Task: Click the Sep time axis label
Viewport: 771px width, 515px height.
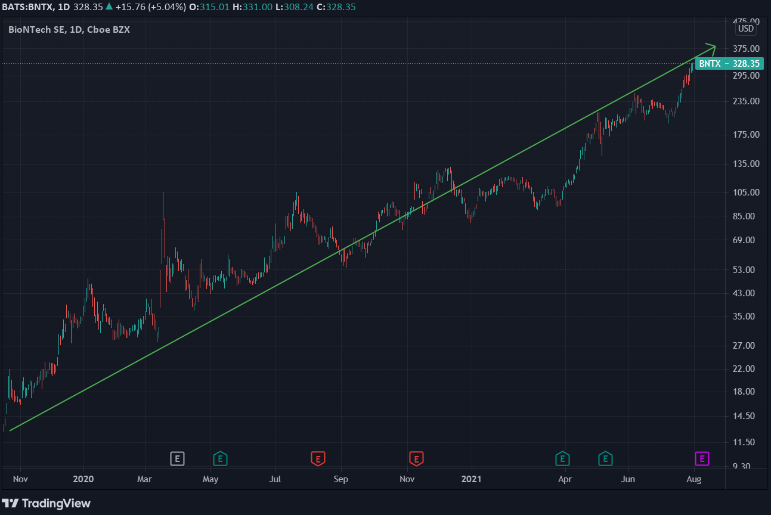Action: pos(340,479)
